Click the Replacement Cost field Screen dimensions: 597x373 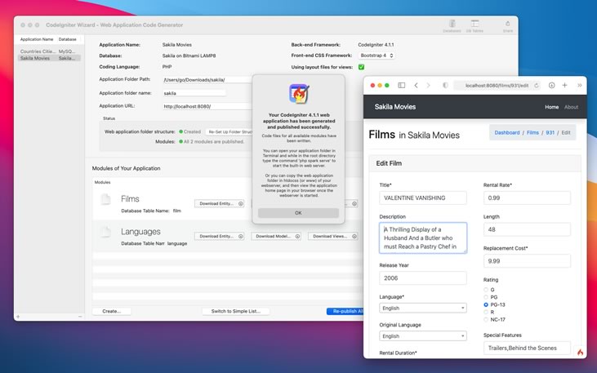[x=527, y=261]
